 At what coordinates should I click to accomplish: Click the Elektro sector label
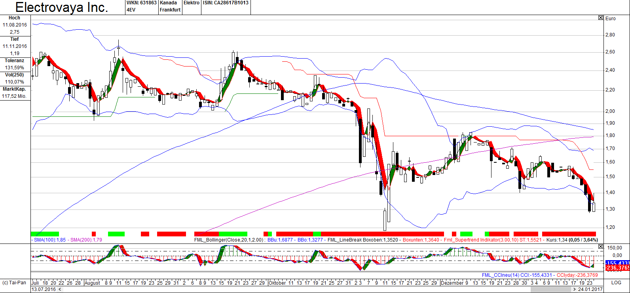[192, 3]
